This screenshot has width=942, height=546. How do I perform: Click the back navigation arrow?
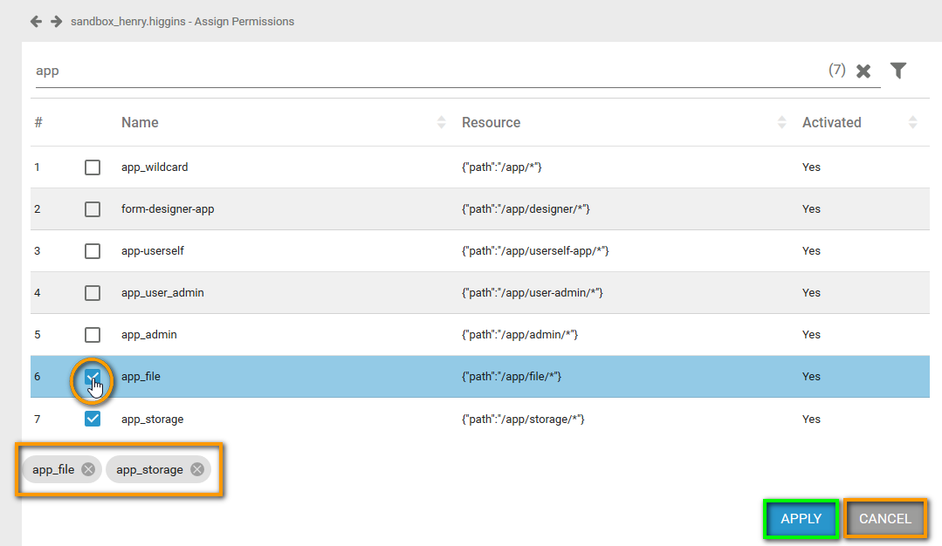click(36, 21)
